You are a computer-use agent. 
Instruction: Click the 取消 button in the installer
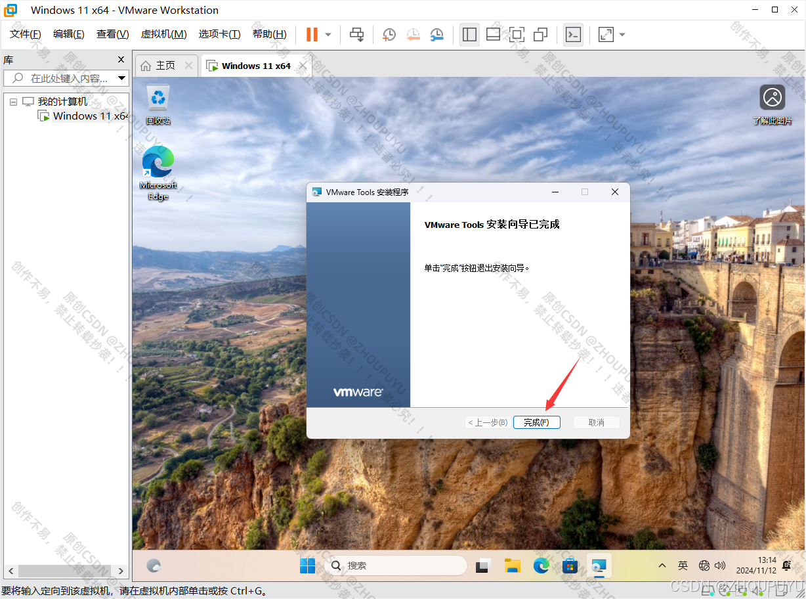click(x=596, y=422)
